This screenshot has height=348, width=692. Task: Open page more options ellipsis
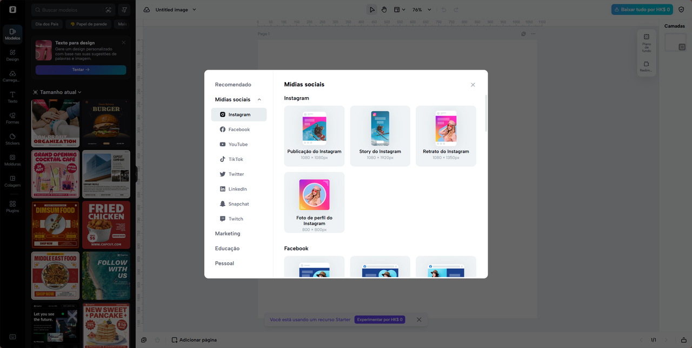(533, 34)
